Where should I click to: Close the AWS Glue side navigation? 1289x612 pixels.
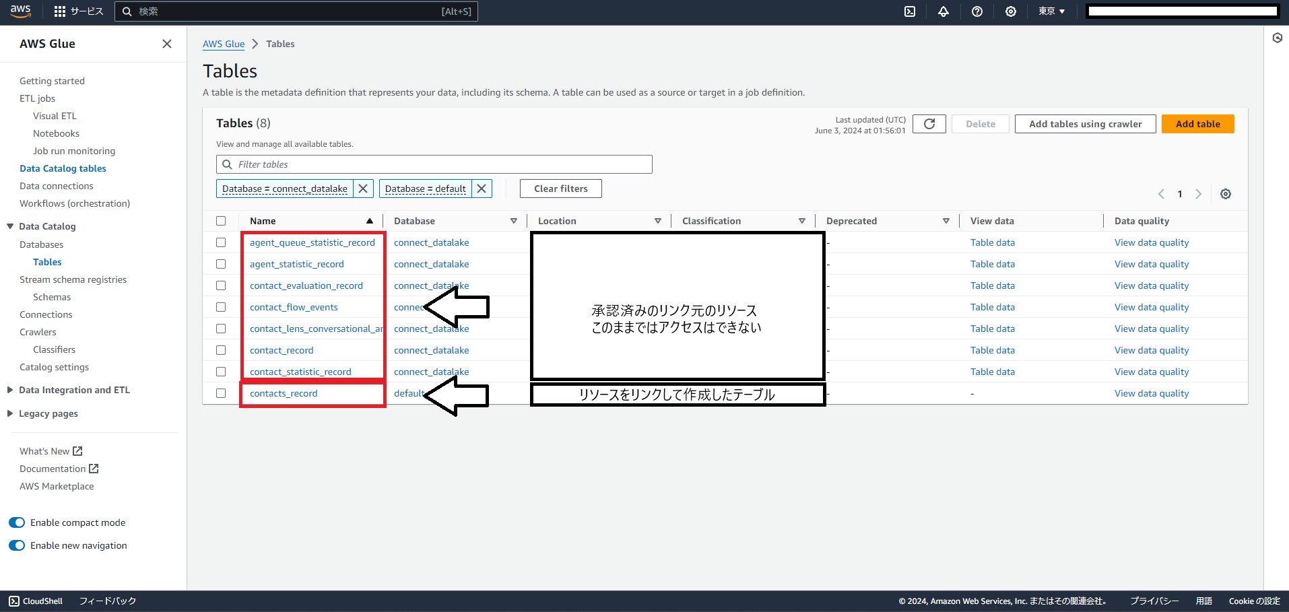[x=167, y=44]
